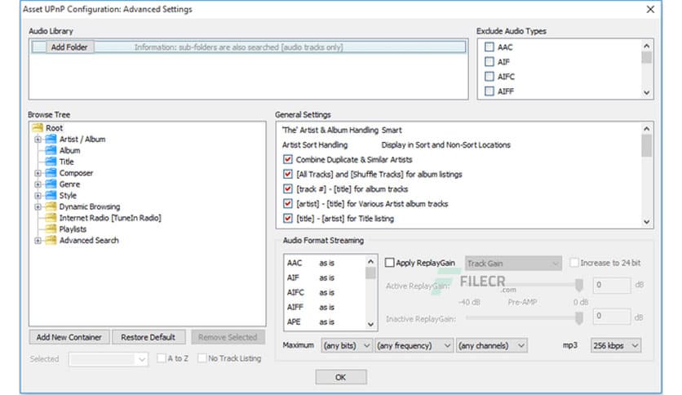
Task: Click the Root folder icon
Action: pos(38,127)
